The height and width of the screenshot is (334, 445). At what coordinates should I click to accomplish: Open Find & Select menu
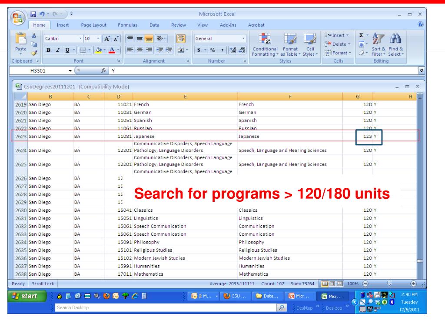click(395, 45)
